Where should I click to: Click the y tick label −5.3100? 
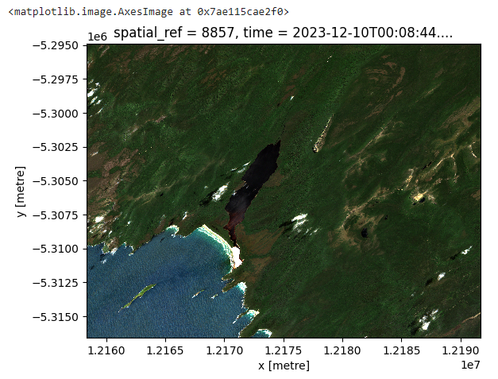pos(56,249)
